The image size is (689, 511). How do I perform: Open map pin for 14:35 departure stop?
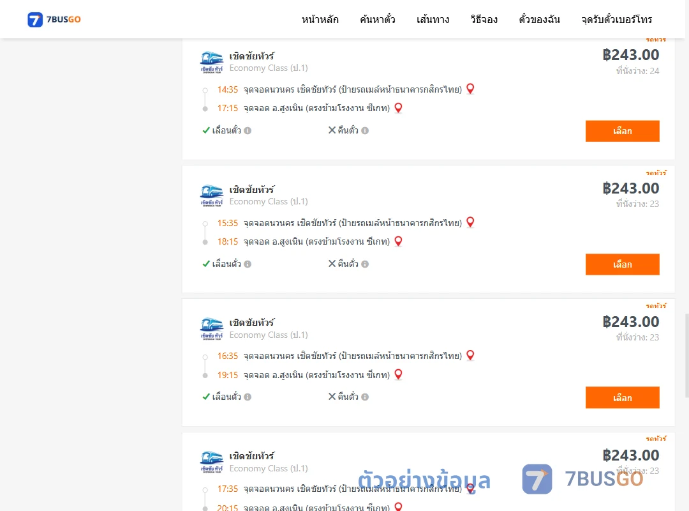470,89
